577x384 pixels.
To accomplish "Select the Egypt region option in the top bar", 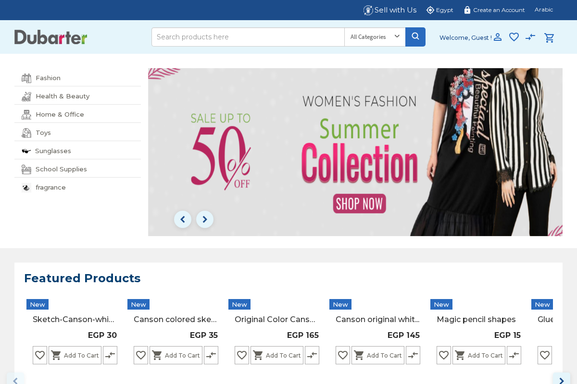I will point(439,10).
